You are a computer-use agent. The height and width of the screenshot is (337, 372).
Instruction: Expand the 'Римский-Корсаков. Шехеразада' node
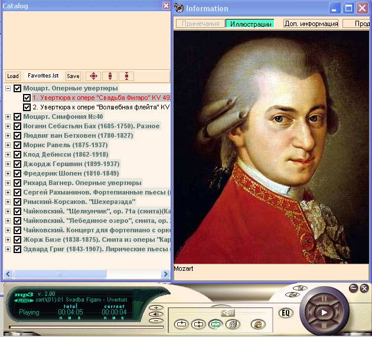pyautogui.click(x=8, y=202)
